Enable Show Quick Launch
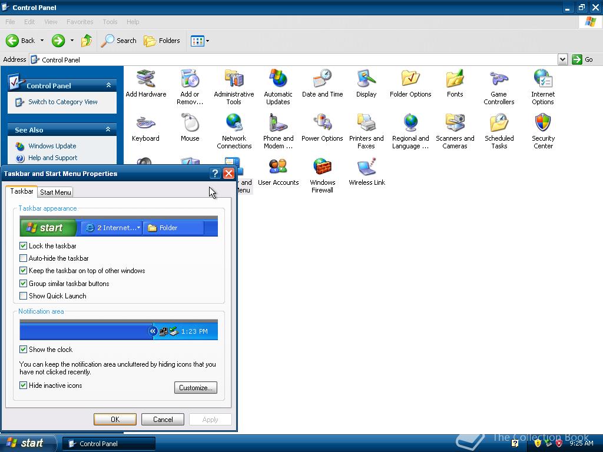603x452 pixels. tap(23, 296)
